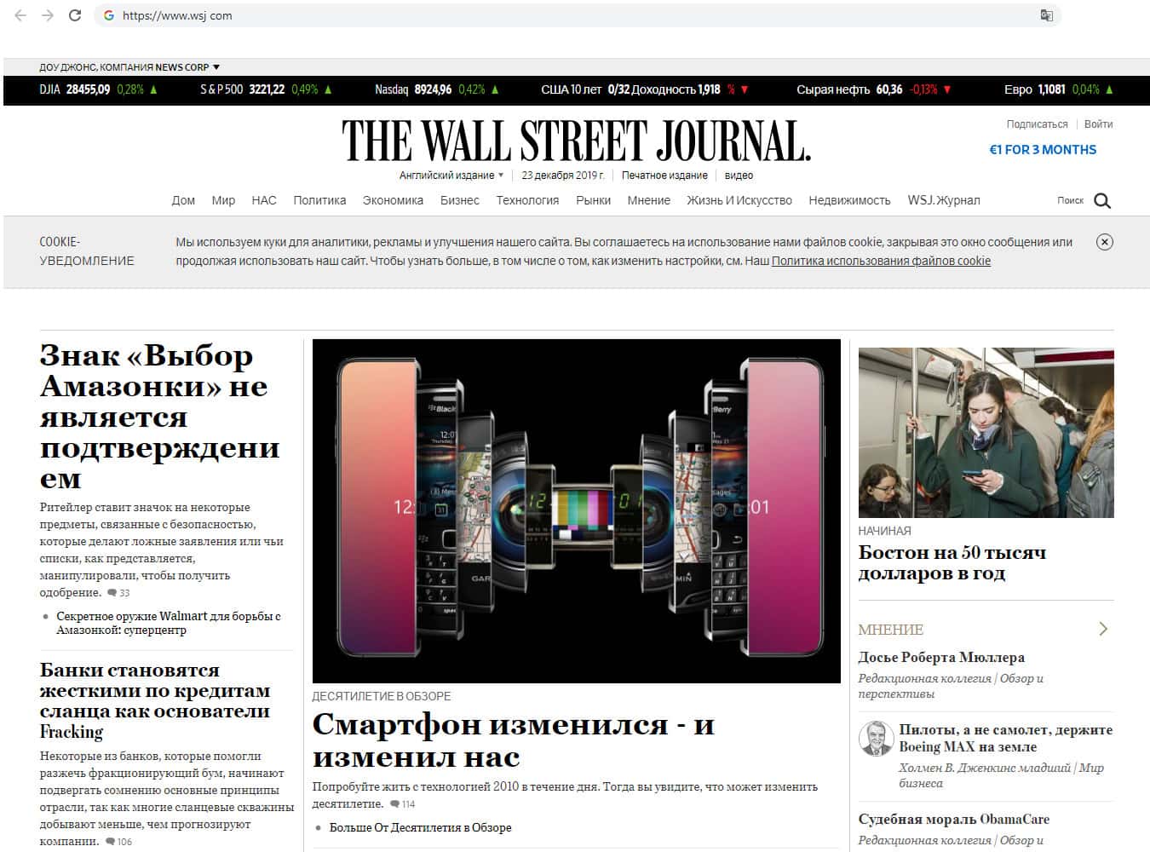Click the Сырая нефть crude oil ticker
This screenshot has width=1150, height=852.
(874, 89)
